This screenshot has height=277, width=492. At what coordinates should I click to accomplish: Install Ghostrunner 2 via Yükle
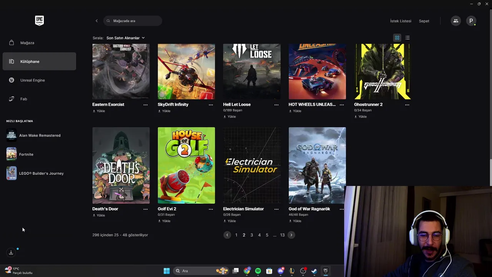(x=361, y=117)
